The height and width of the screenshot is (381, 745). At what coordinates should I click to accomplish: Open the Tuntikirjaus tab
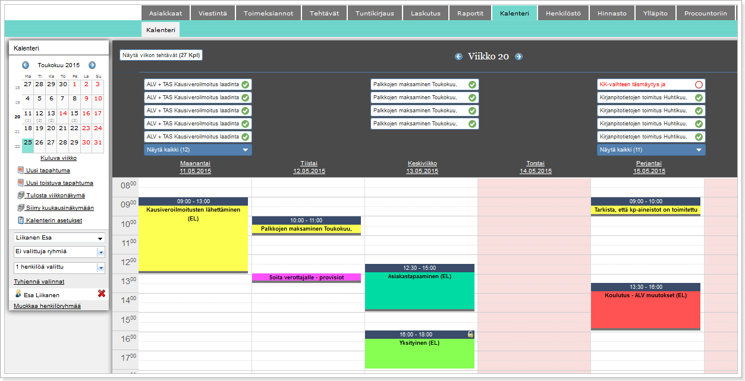375,13
